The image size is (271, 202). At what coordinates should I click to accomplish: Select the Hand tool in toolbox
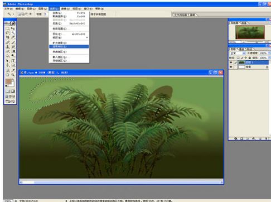tap(7, 75)
